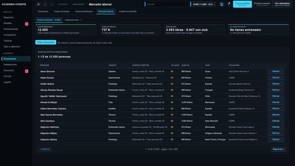295x166 pixels.
Task: Click Ofertar for Alejandro Molina
Action: (276, 140)
